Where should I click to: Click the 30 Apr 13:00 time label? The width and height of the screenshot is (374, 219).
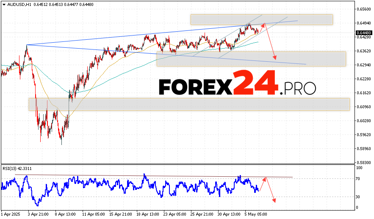point(229,214)
